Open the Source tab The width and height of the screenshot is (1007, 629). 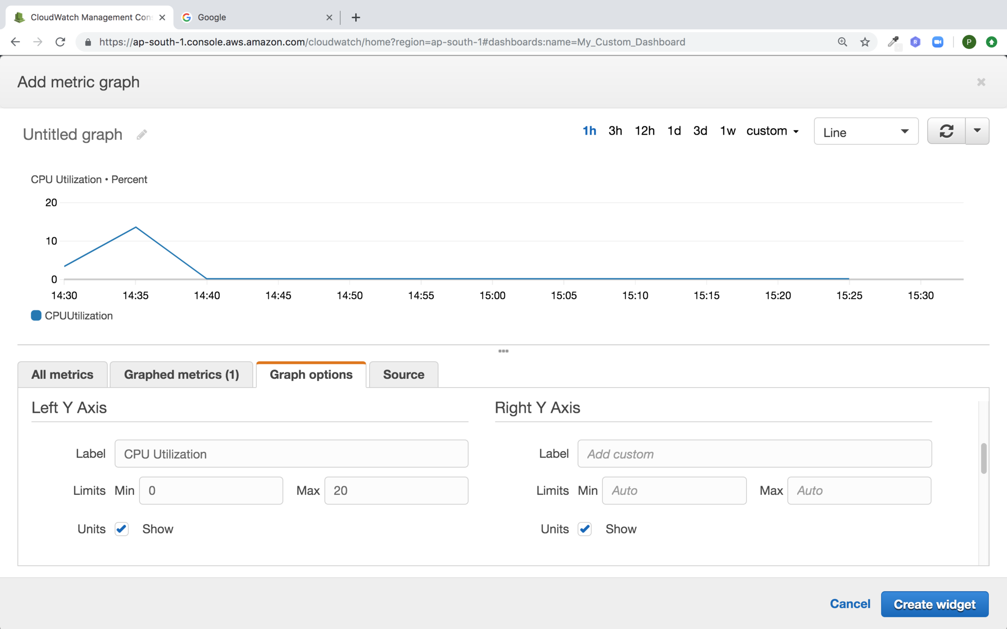tap(403, 375)
